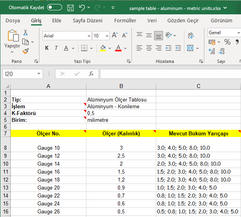Viewport: 241px width, 217px height.
Task: Open the Dosya file menu
Action: pyautogui.click(x=13, y=21)
